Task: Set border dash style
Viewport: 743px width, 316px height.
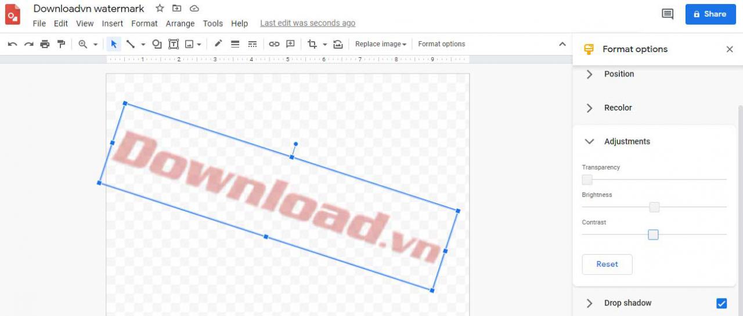Action: (x=252, y=44)
